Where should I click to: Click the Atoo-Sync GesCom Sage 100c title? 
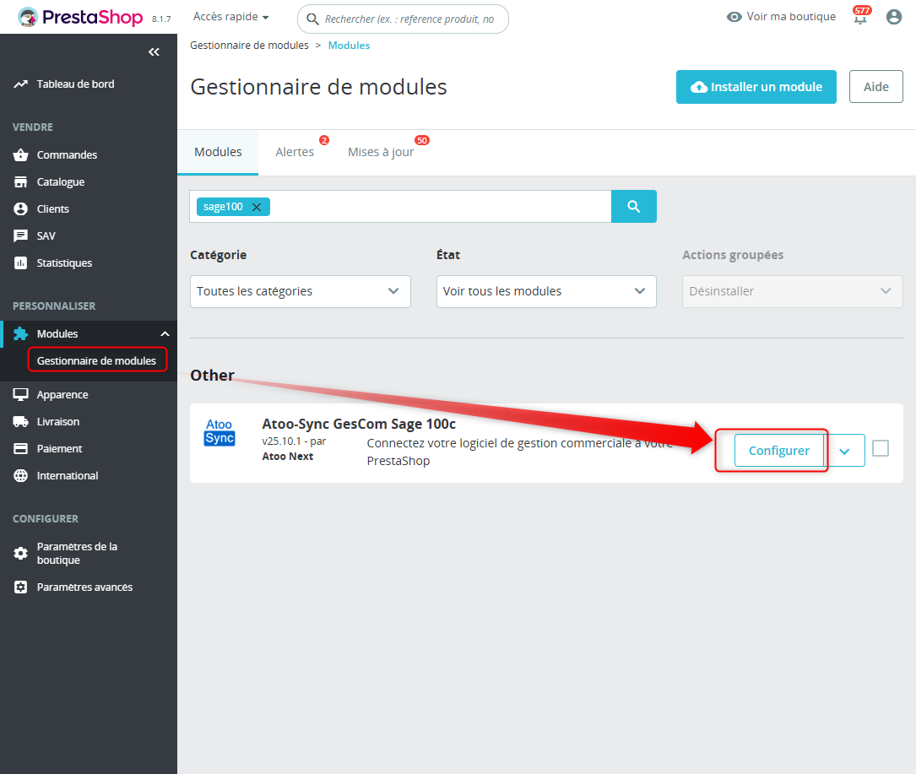coord(359,424)
